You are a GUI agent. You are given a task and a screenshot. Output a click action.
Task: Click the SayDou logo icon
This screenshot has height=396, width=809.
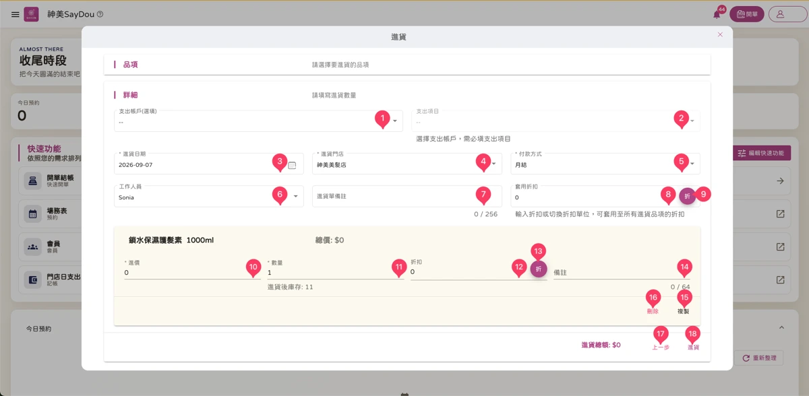[x=31, y=14]
